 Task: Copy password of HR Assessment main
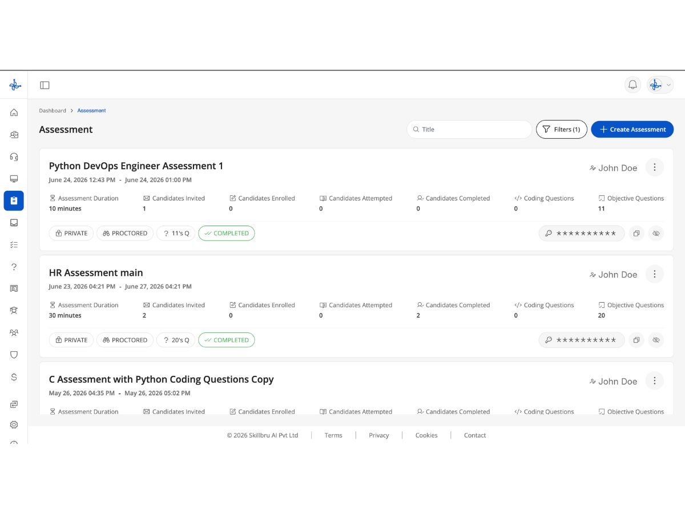click(x=636, y=340)
